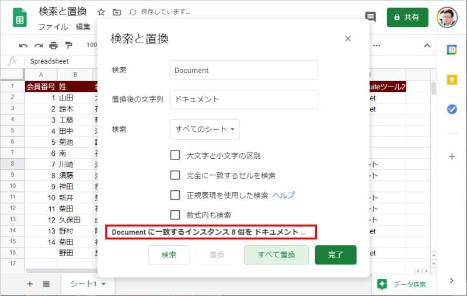
Task: Click the cell containing 神田
Action: pos(75,187)
